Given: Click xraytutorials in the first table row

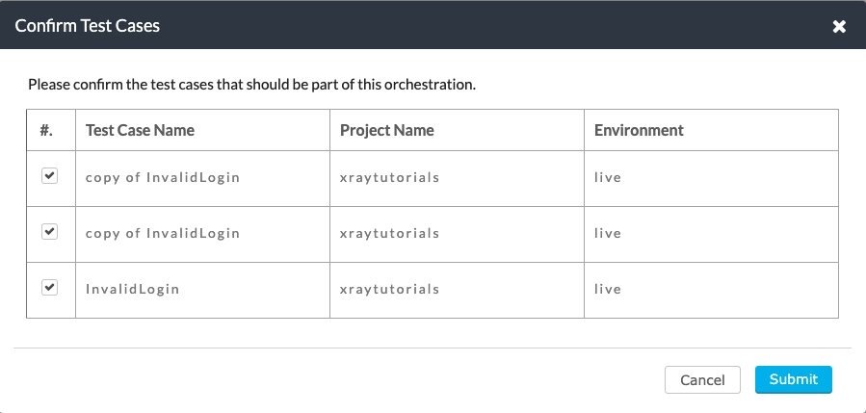Looking at the screenshot, I should click(x=390, y=178).
